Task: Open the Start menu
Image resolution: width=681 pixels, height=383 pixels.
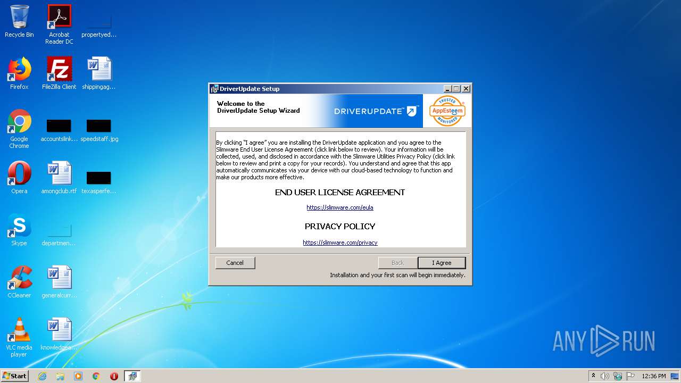Action: 14,376
